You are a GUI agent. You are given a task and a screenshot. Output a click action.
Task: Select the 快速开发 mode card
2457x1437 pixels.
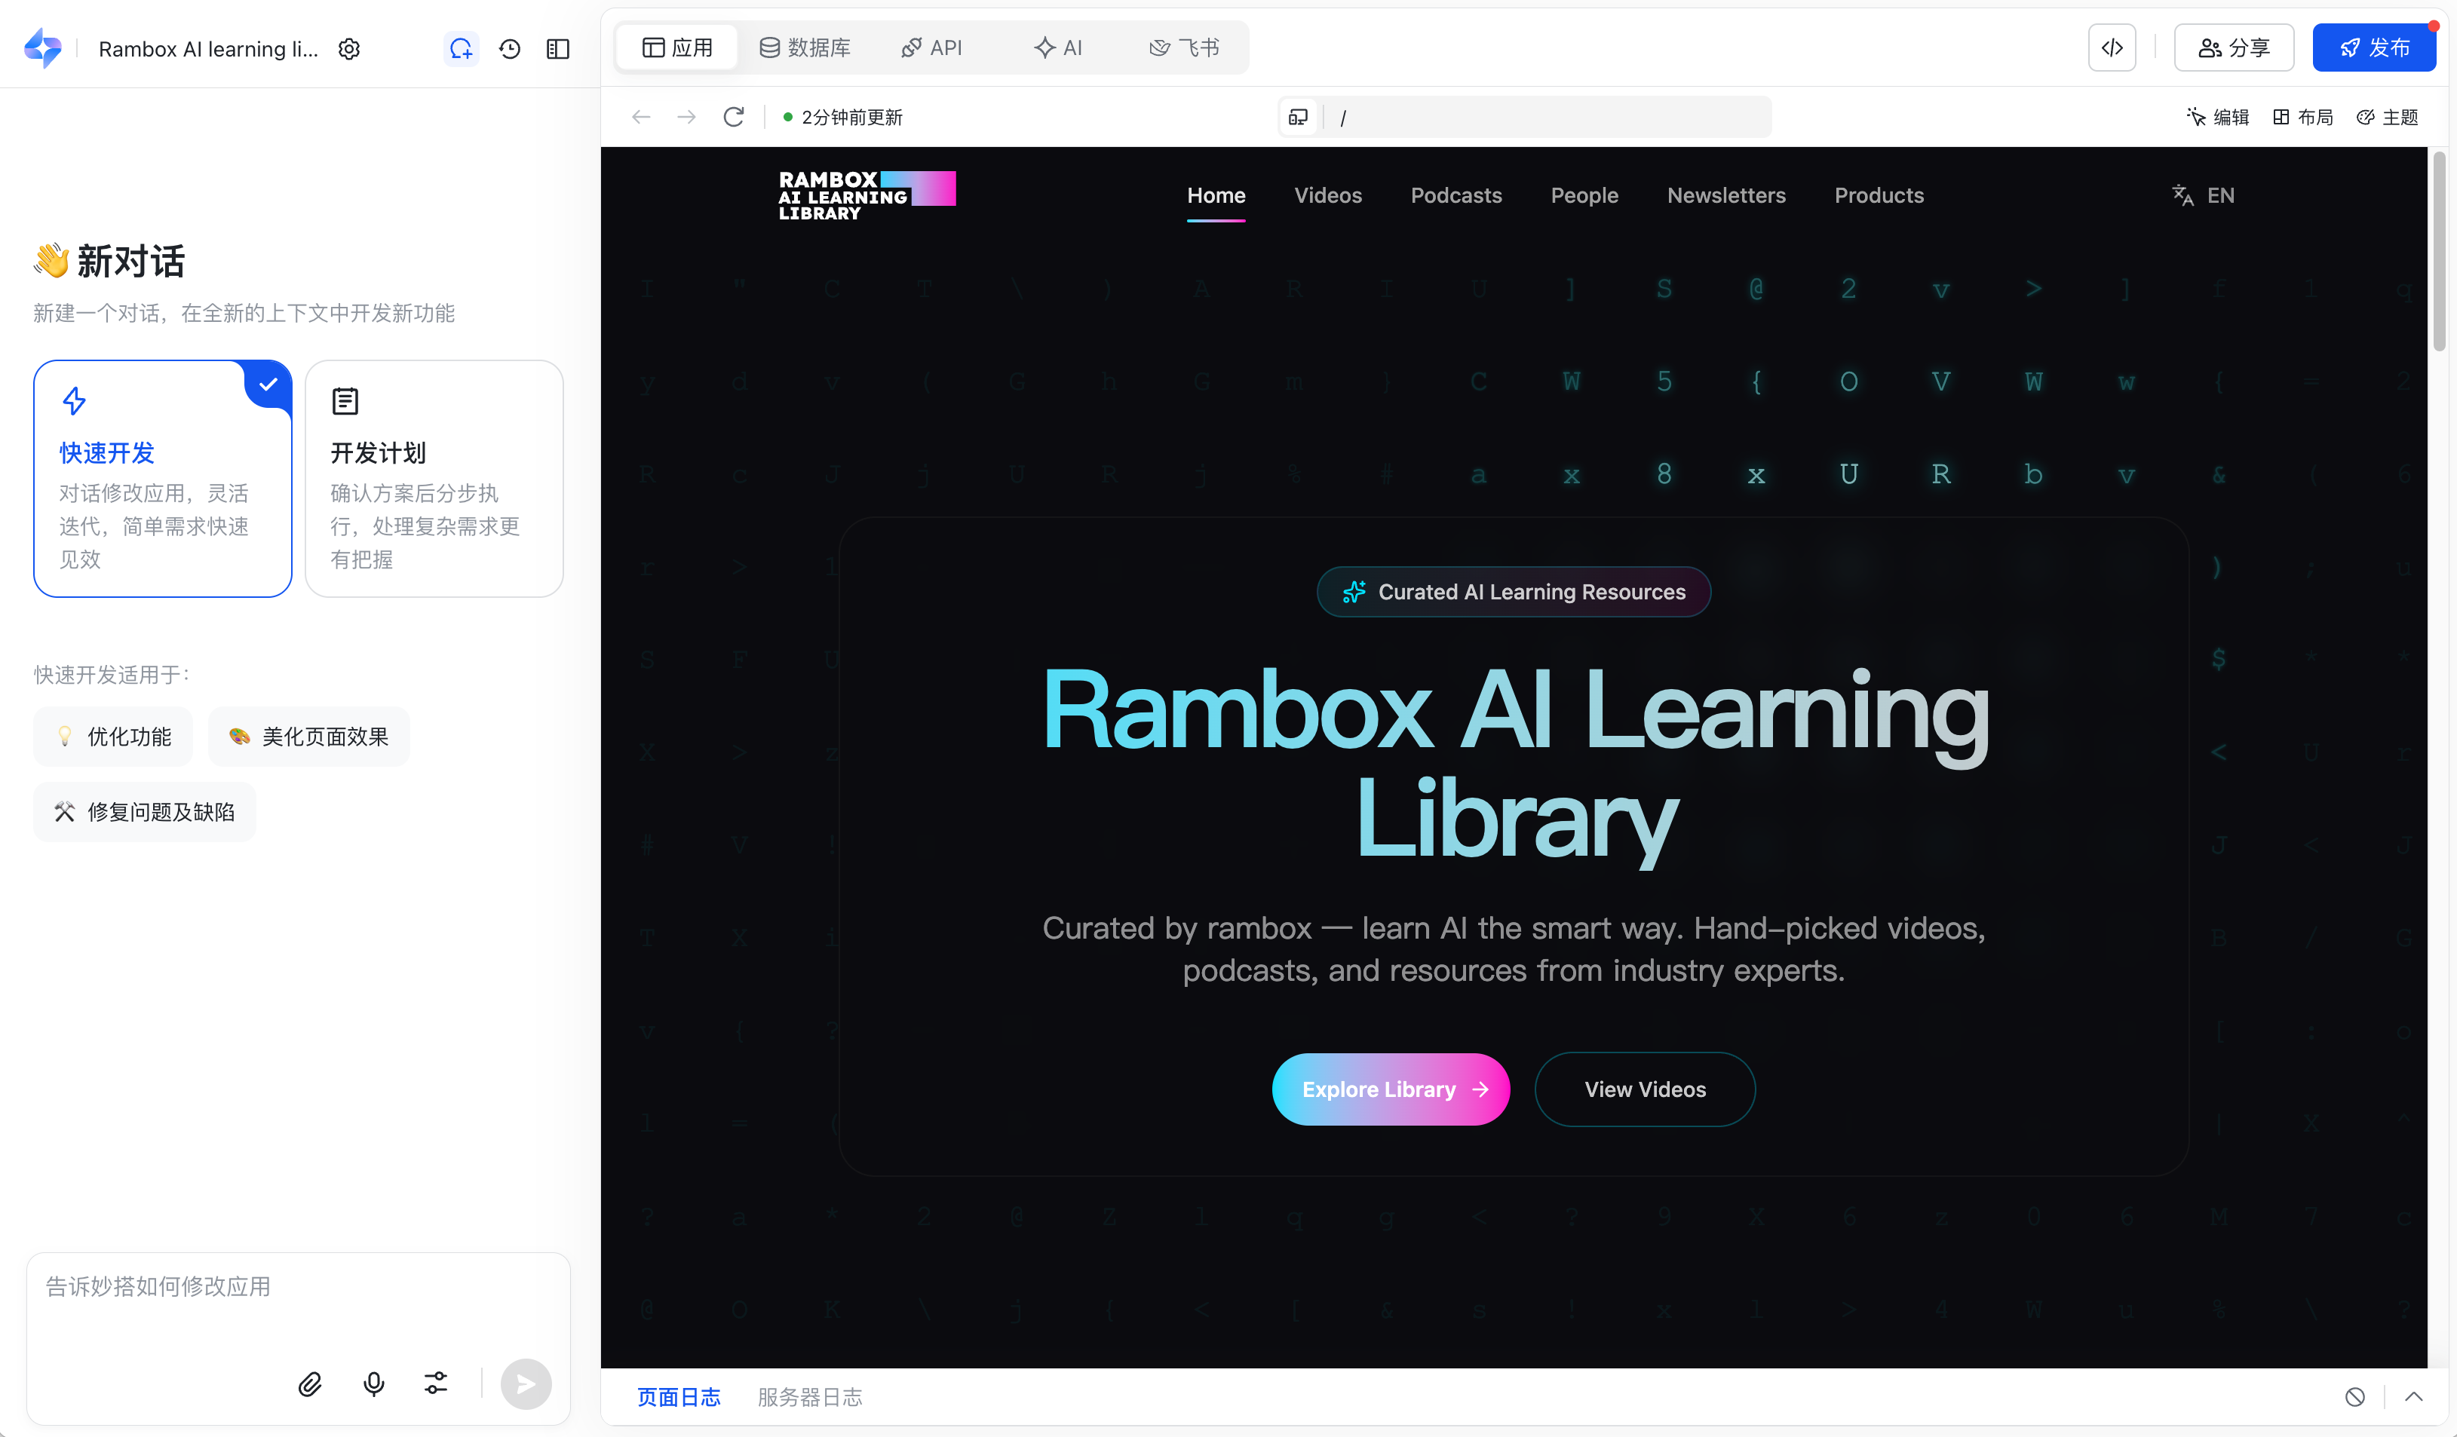(163, 479)
